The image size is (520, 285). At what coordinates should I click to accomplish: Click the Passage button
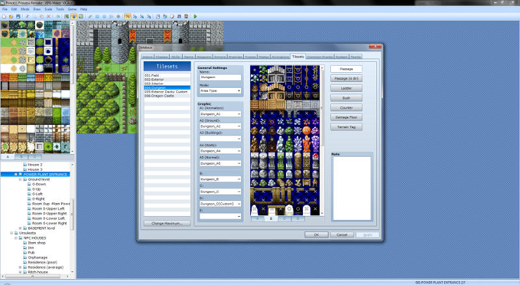click(346, 69)
